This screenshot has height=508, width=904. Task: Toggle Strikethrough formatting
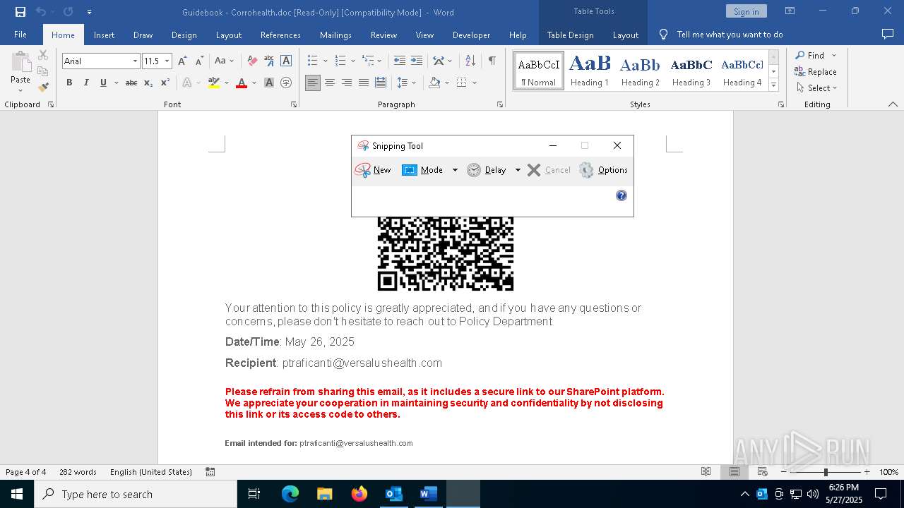pos(131,83)
